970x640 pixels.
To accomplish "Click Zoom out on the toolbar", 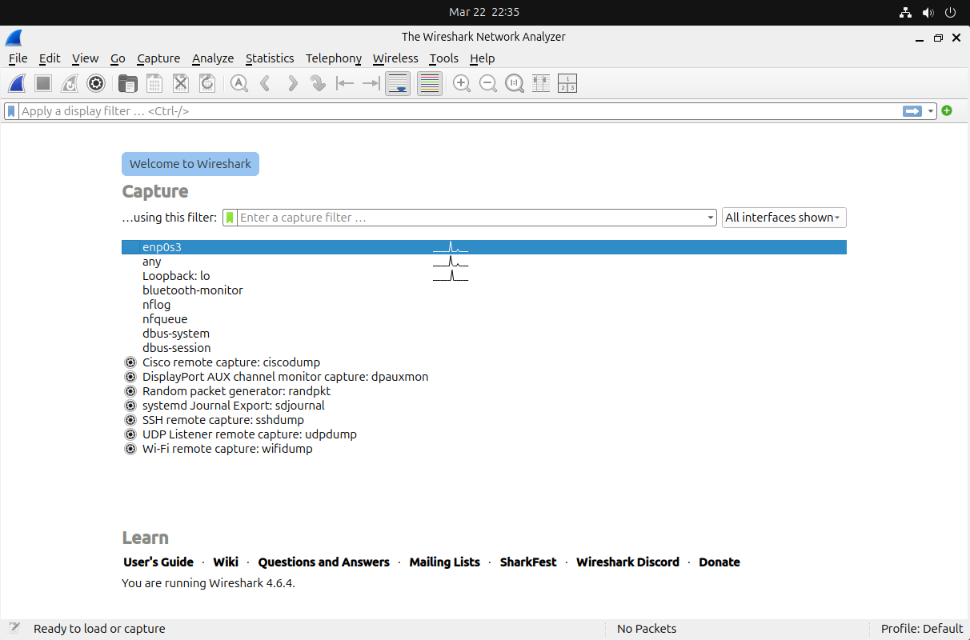I will pos(488,83).
